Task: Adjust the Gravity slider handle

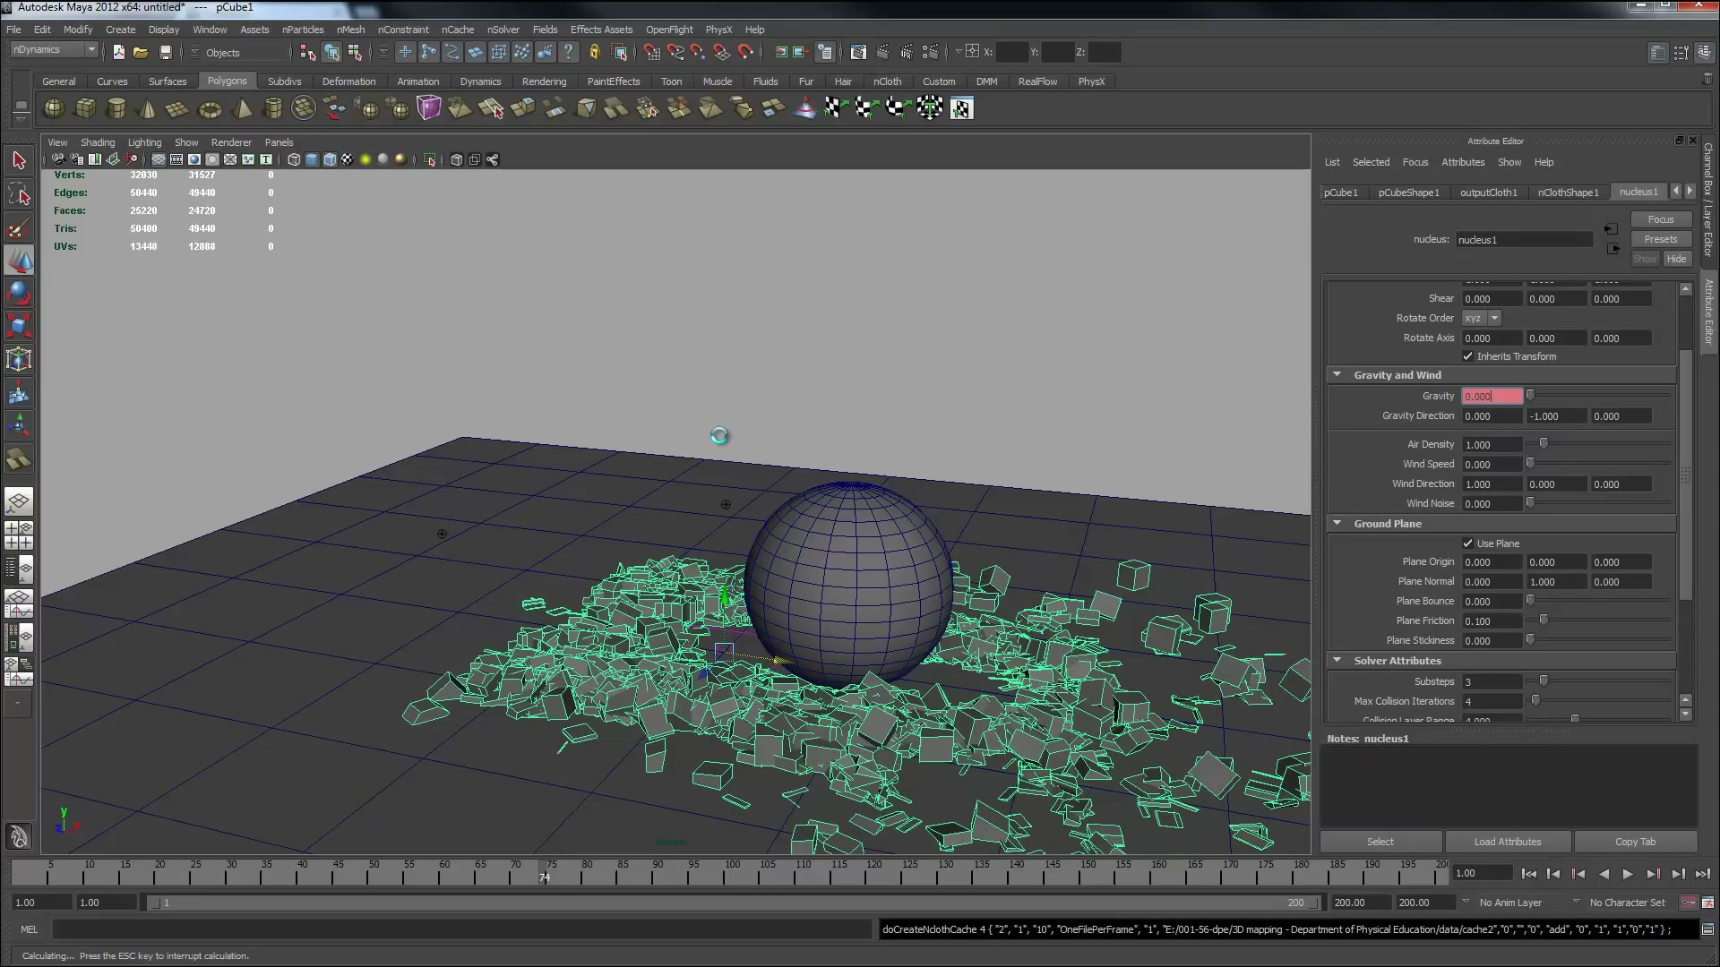Action: 1530,395
